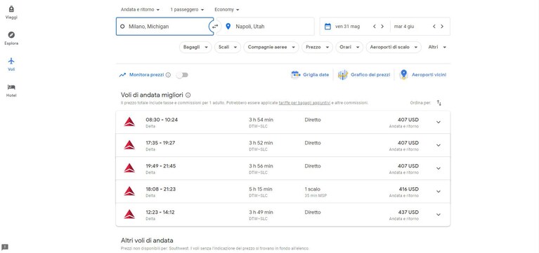Viewport: 539px width, 253px height.
Task: Click the Aeroporti vicini map pin icon
Action: tap(403, 74)
